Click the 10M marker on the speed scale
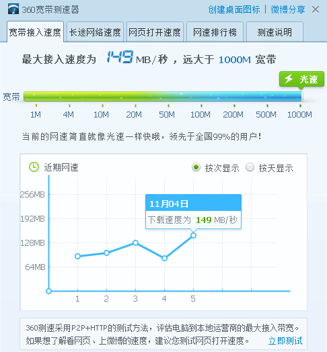The width and height of the screenshot is (327, 352). click(101, 115)
